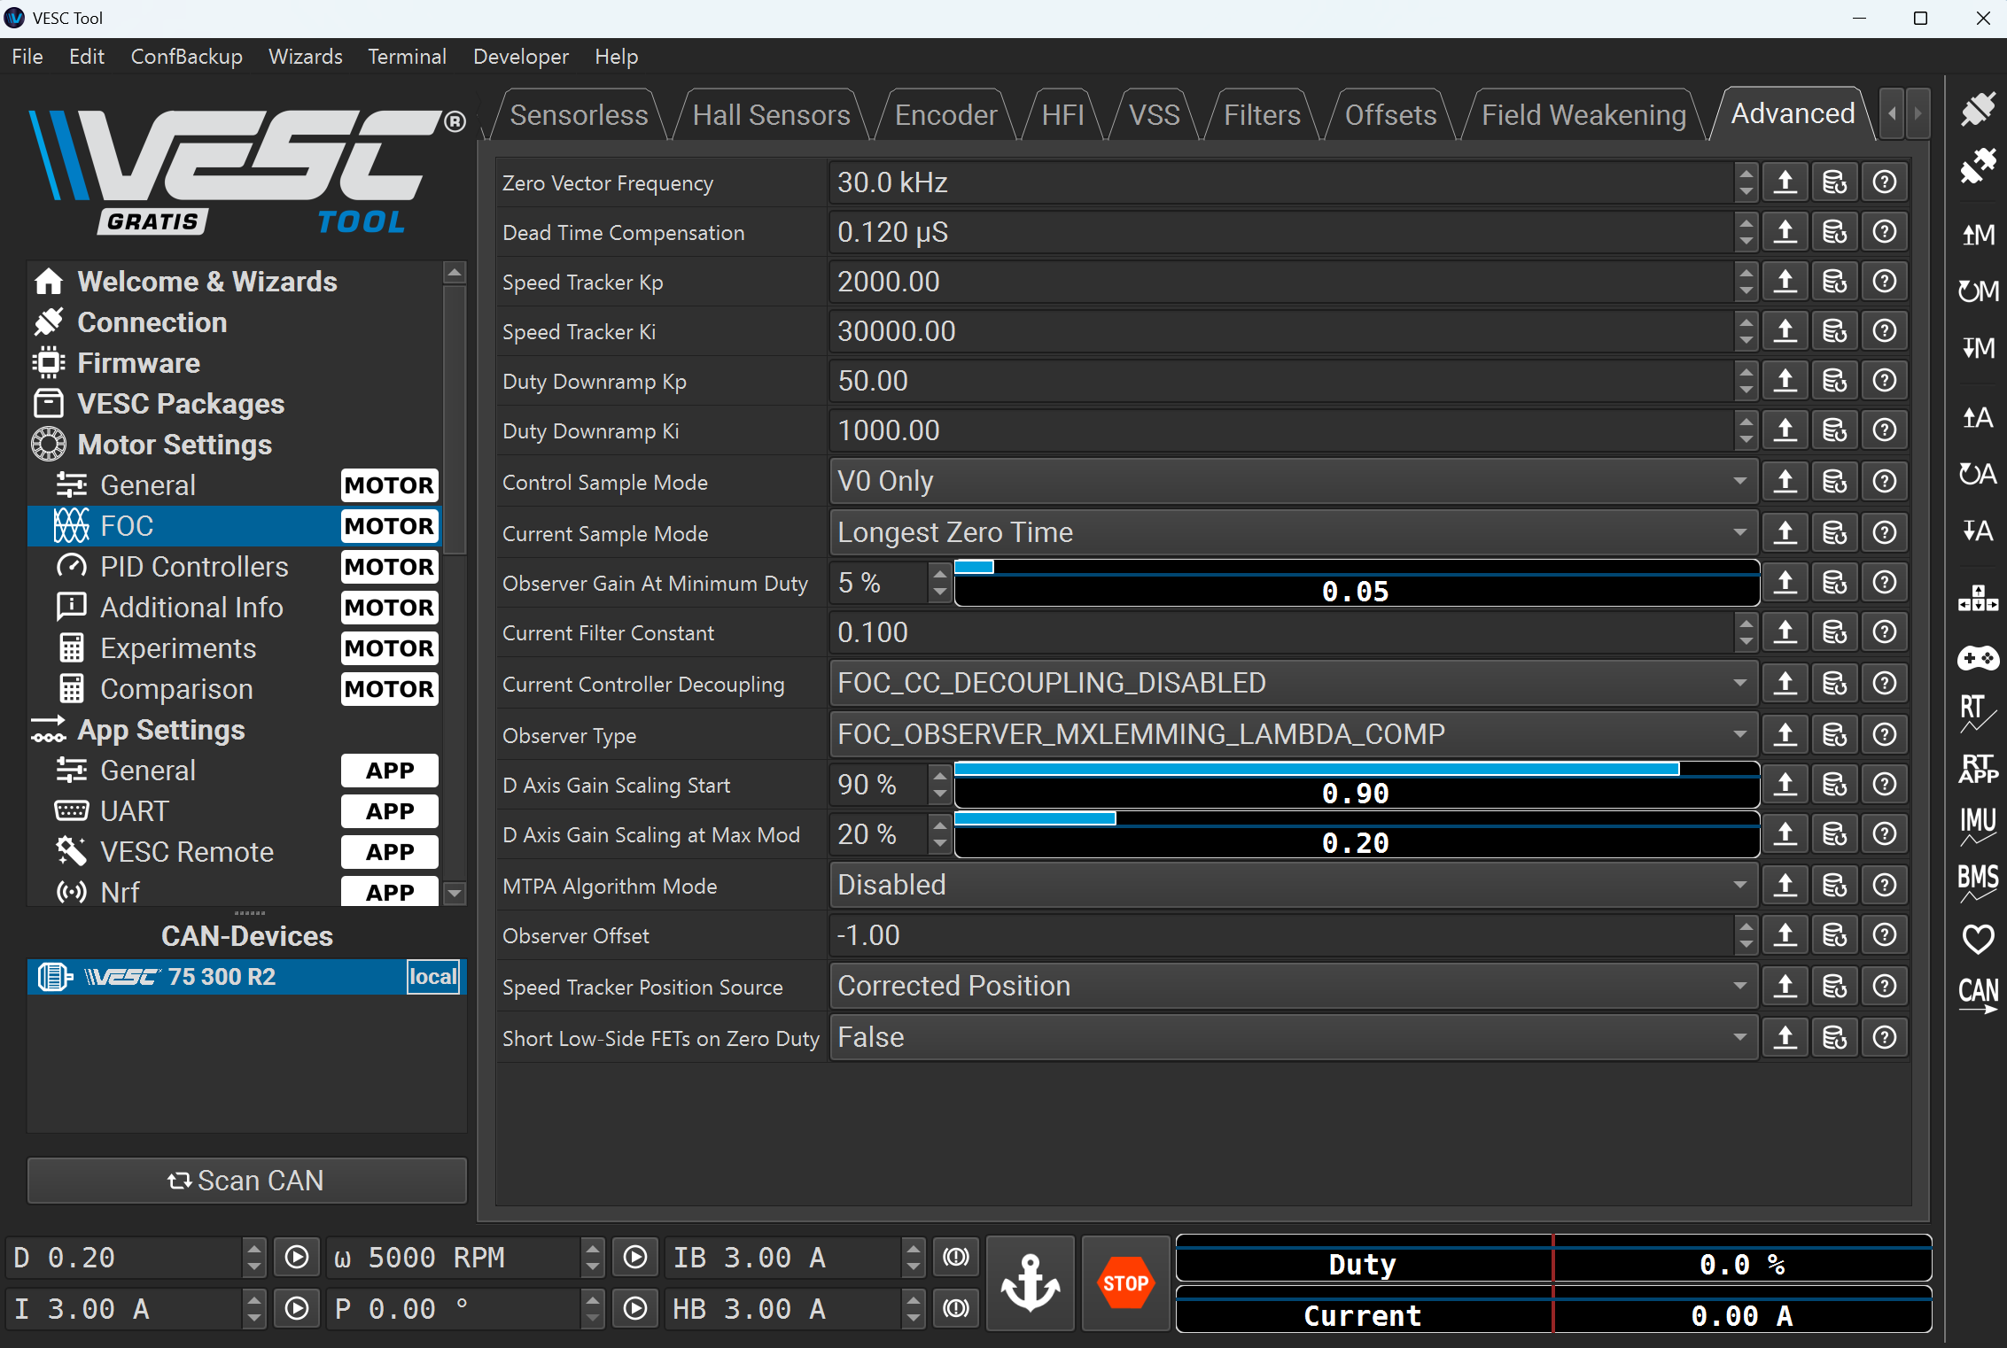2007x1348 pixels.
Task: Switch to the Field Weakening tab
Action: pyautogui.click(x=1583, y=115)
